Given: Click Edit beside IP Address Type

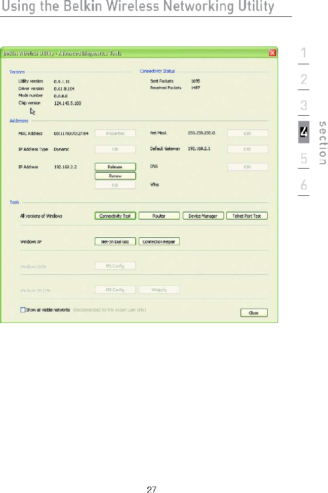Looking at the screenshot, I should click(115, 149).
